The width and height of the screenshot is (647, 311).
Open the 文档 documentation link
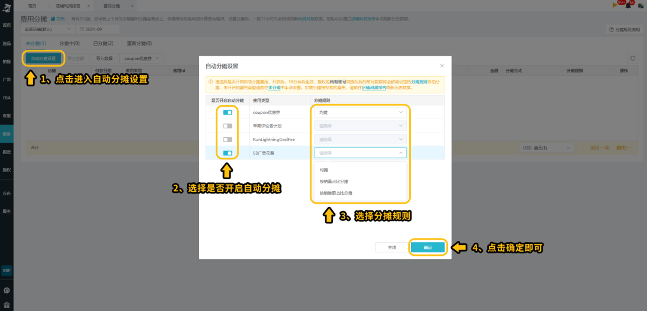coord(58,19)
